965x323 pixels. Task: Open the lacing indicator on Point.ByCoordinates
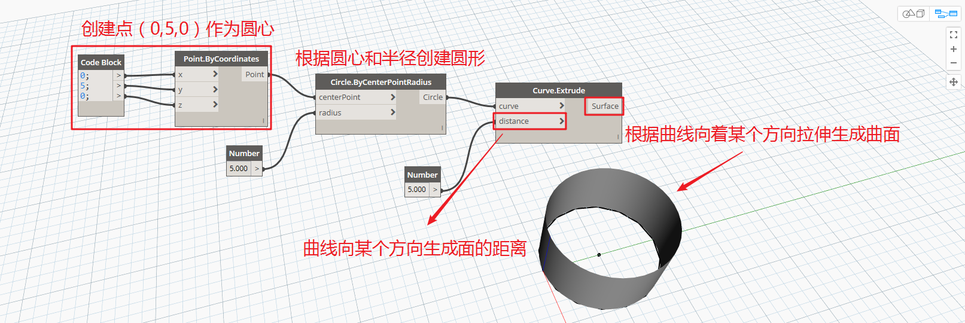click(263, 121)
